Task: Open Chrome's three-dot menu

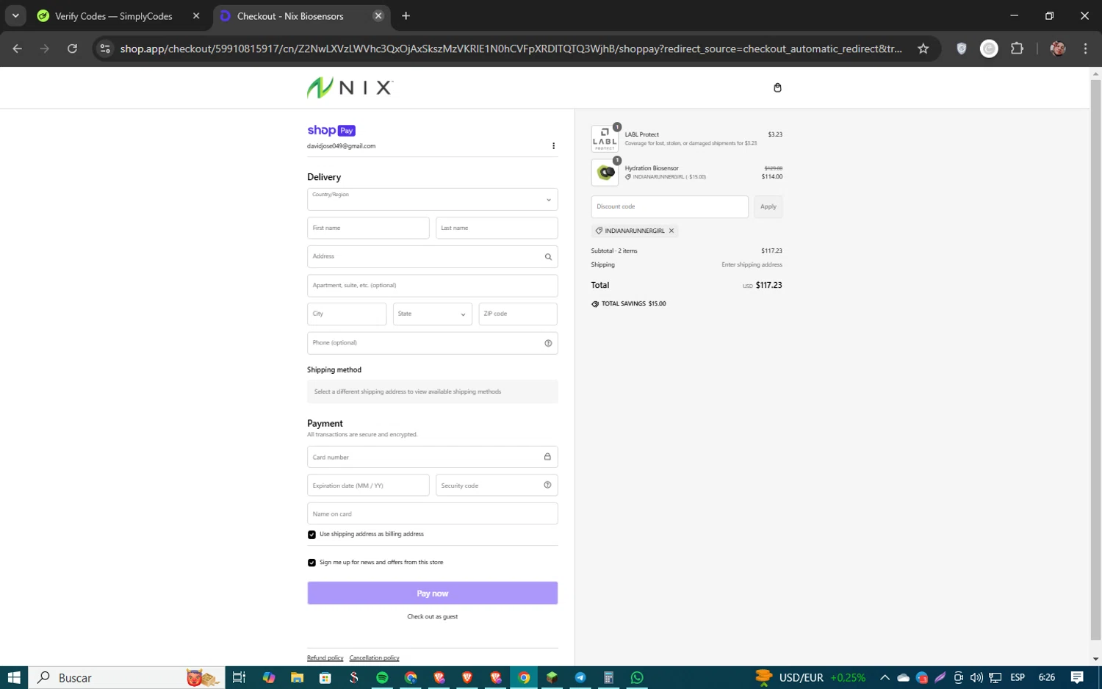Action: click(1085, 48)
